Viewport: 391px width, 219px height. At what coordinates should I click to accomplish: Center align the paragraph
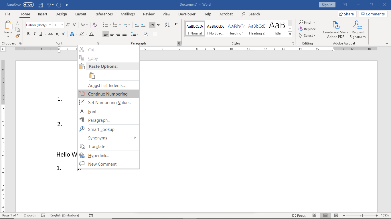112,34
